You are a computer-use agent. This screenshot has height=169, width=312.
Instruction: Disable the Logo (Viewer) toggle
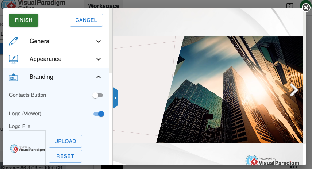click(99, 114)
